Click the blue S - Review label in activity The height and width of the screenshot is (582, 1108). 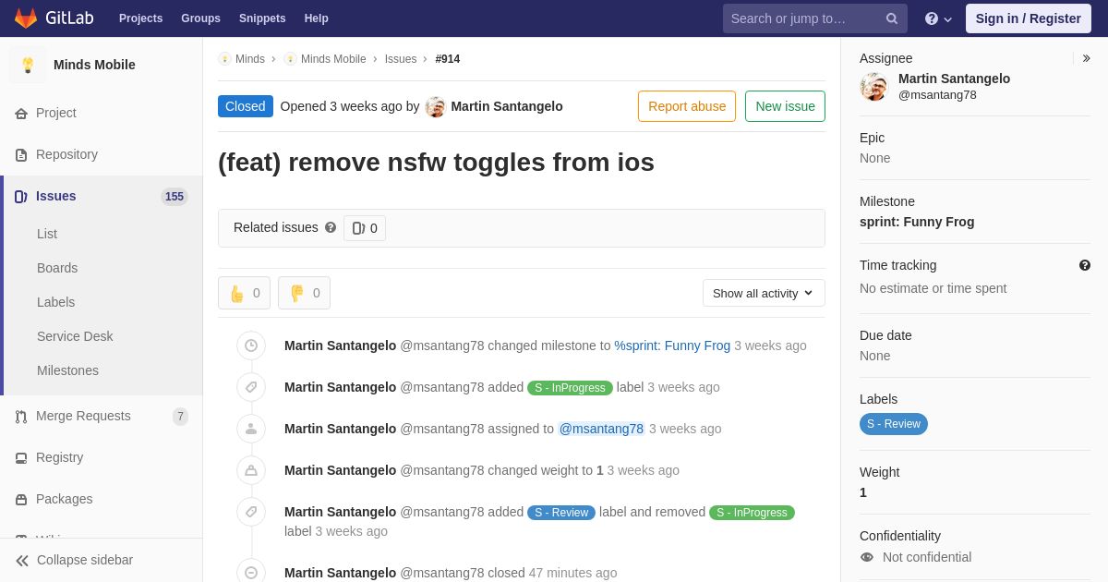tap(561, 513)
